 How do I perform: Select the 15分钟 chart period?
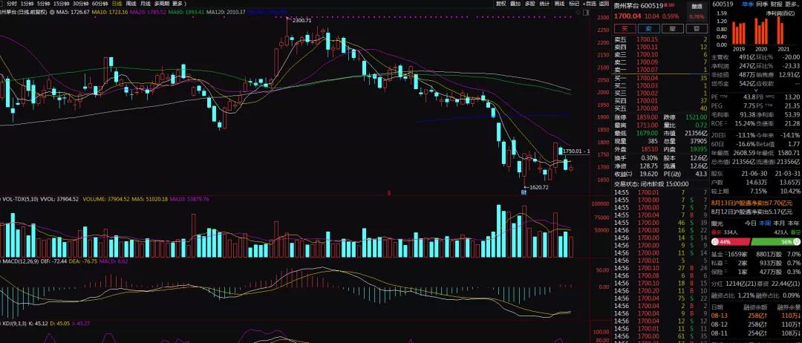(62, 4)
